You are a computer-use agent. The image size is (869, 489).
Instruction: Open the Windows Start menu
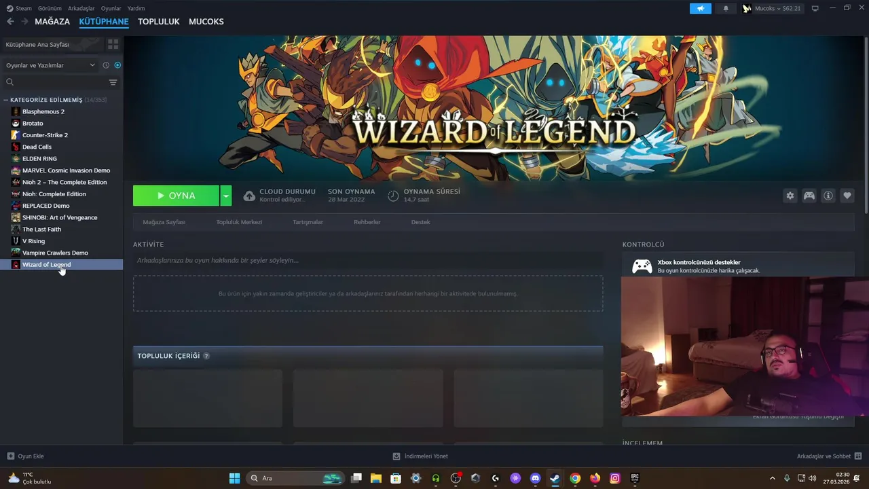click(x=234, y=478)
